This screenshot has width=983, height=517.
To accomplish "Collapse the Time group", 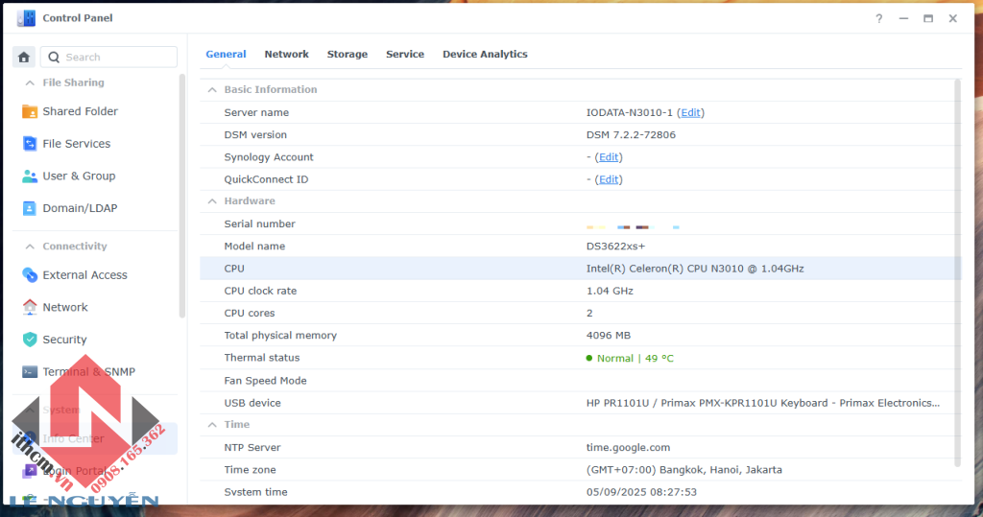I will tap(212, 425).
